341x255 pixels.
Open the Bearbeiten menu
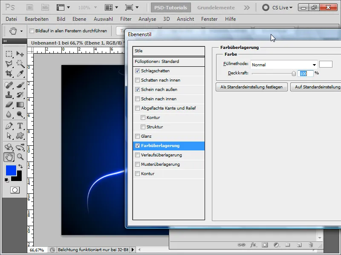pos(37,19)
